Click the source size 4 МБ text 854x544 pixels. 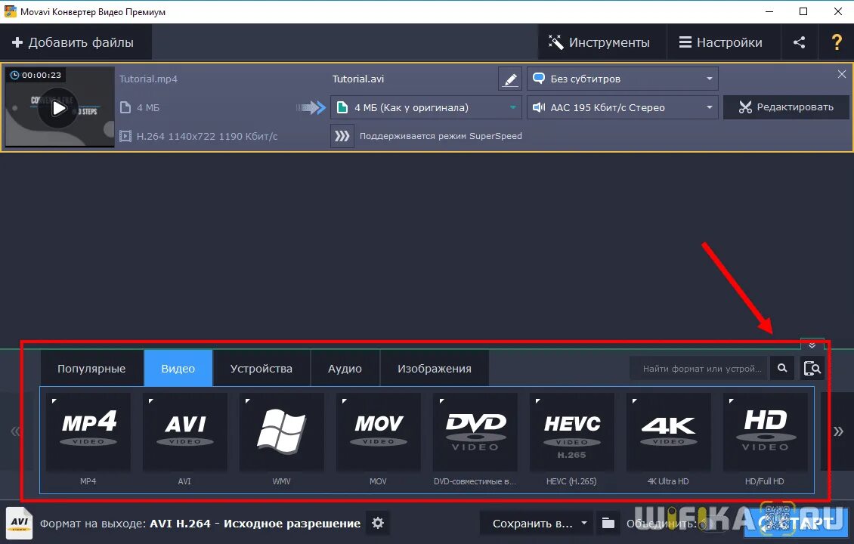point(148,108)
